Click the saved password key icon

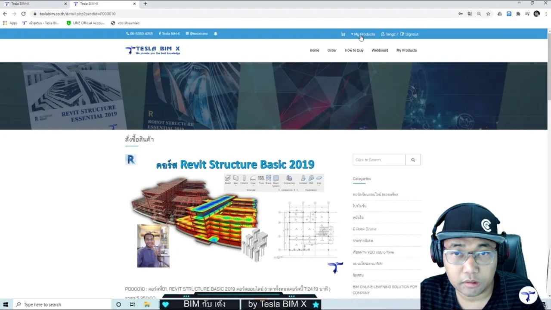tap(461, 14)
